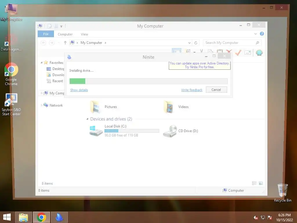Viewport: 297px width, 223px height.
Task: Open File Explorer from the taskbar
Action: click(x=23, y=217)
